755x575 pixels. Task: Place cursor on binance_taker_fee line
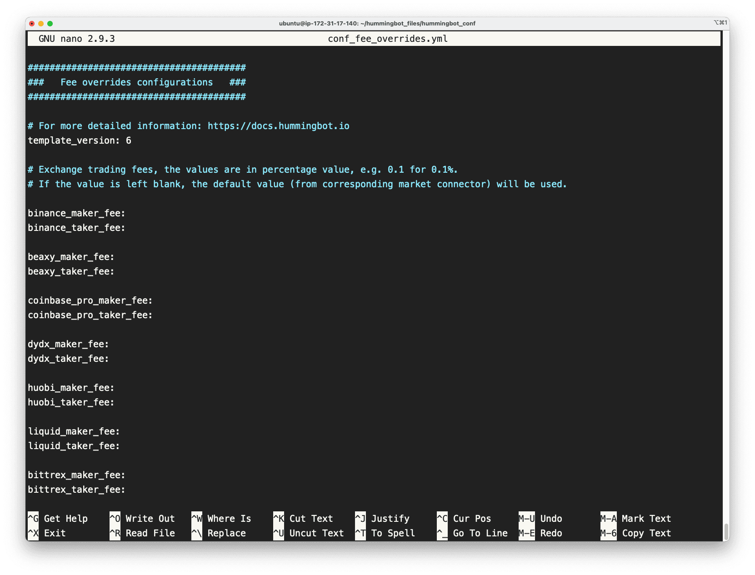click(x=76, y=228)
